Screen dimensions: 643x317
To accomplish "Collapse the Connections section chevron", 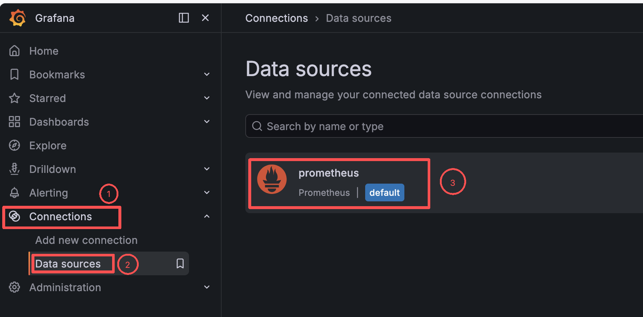I will [207, 216].
